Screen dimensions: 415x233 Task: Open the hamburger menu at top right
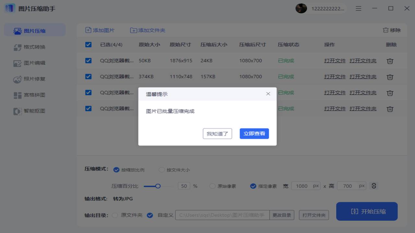click(x=358, y=8)
